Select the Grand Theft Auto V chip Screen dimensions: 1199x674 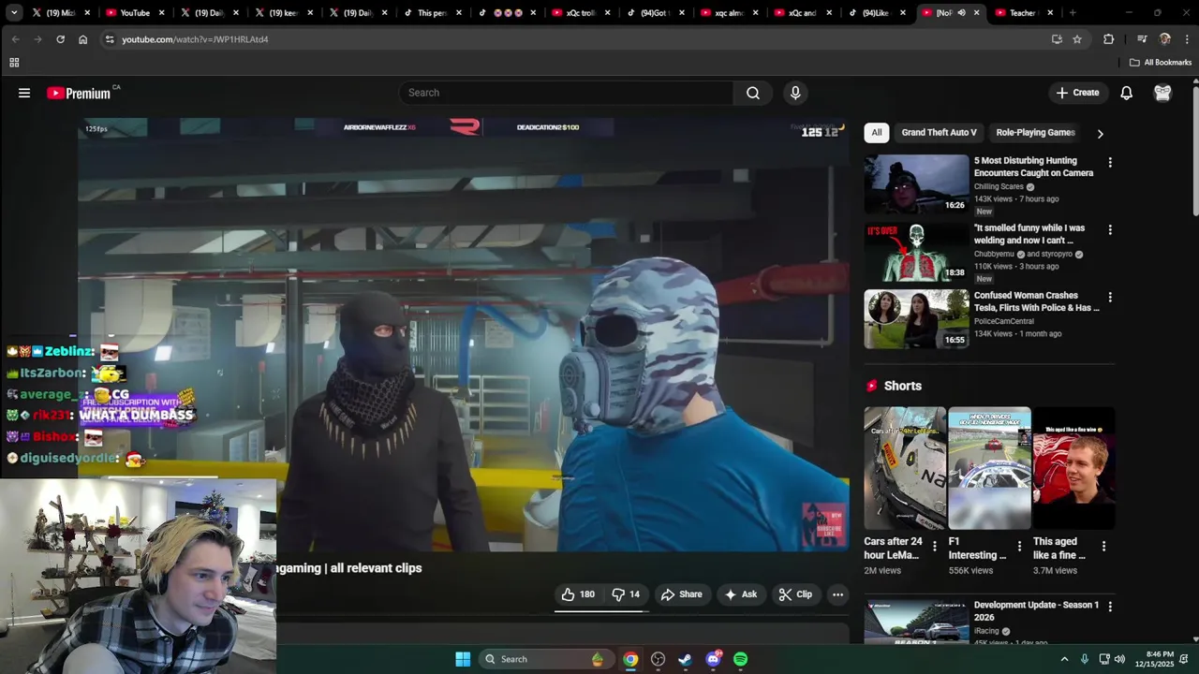click(x=939, y=133)
